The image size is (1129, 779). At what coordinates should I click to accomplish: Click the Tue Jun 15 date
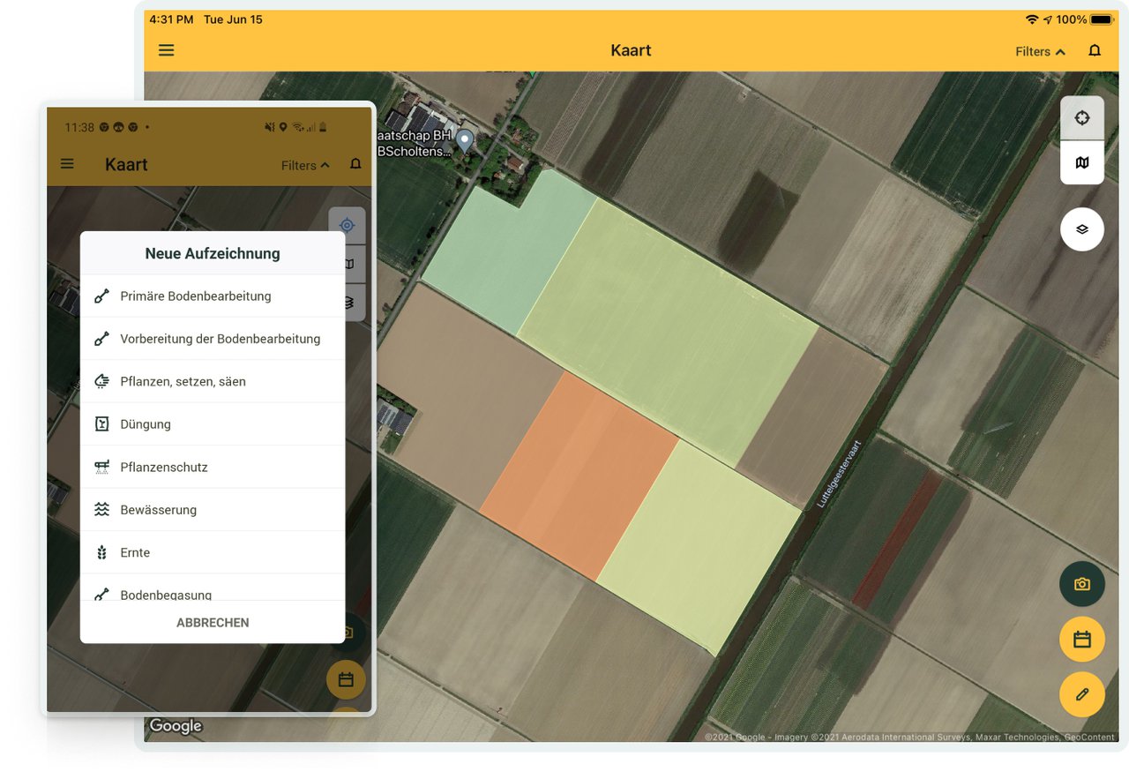[x=233, y=19]
